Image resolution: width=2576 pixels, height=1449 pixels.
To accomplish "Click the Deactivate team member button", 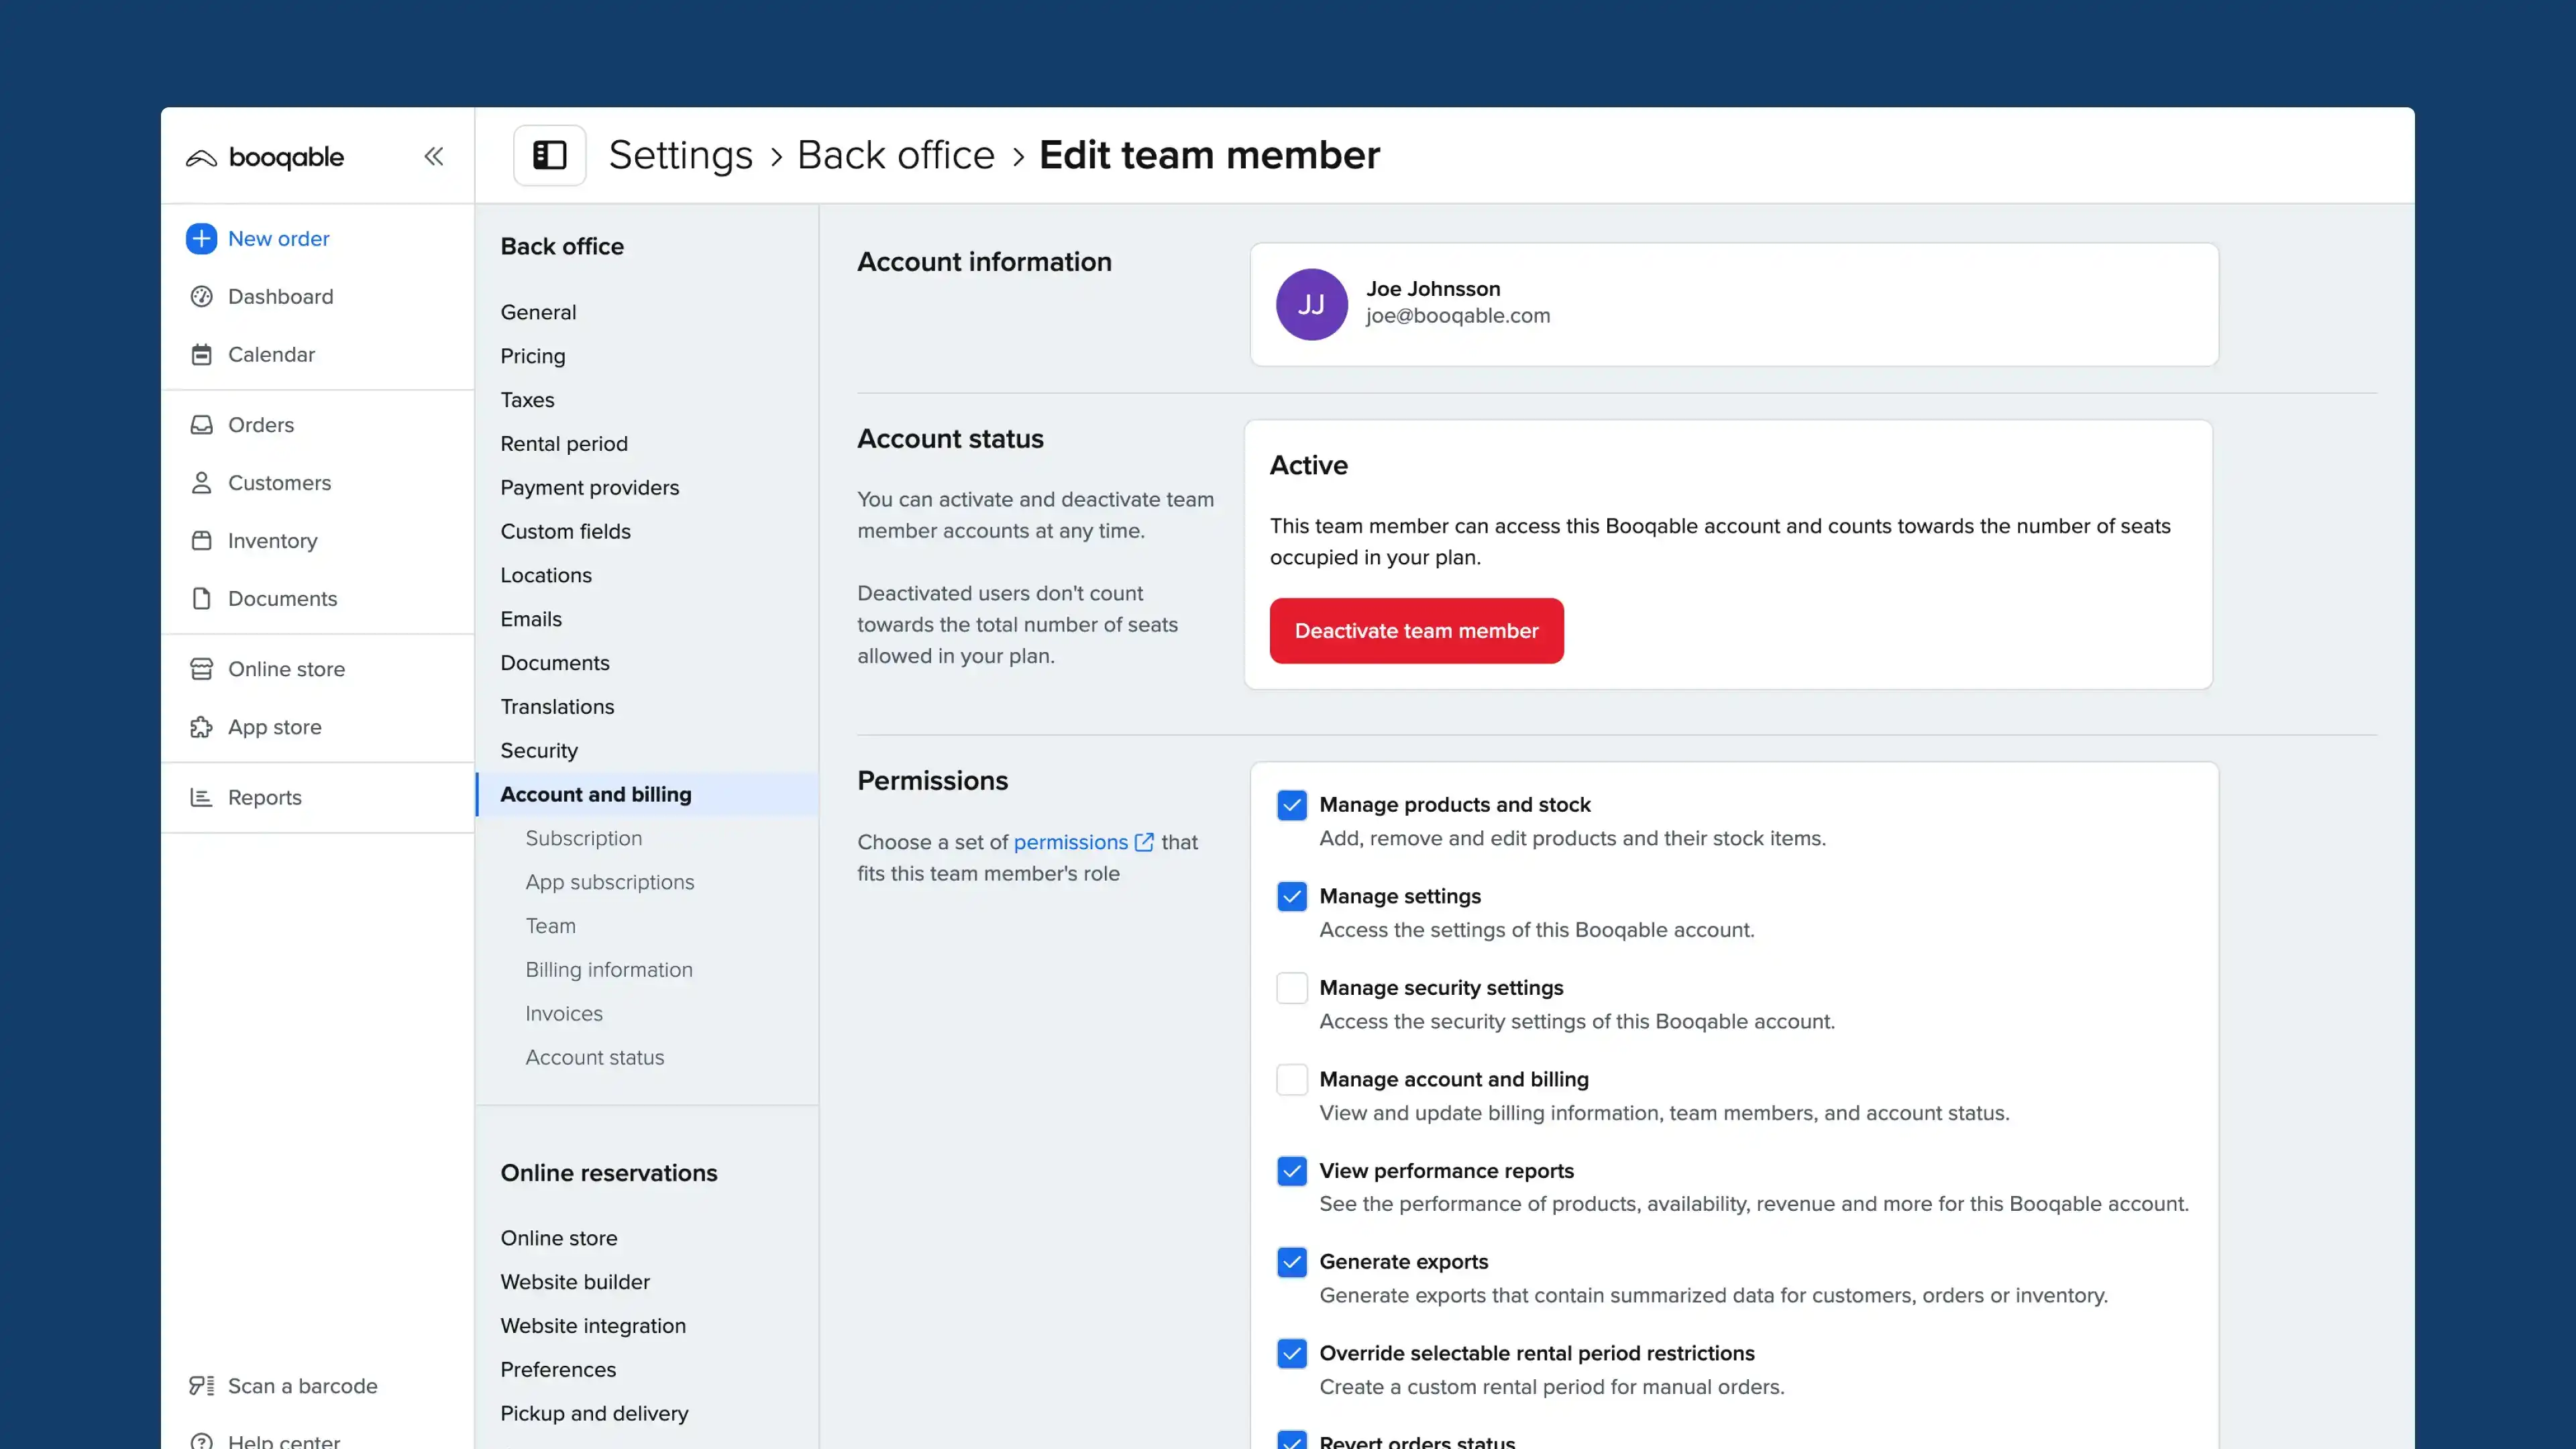I will pyautogui.click(x=1416, y=630).
